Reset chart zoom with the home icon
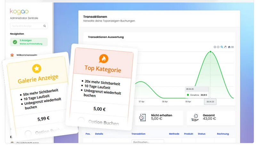 [229, 47]
